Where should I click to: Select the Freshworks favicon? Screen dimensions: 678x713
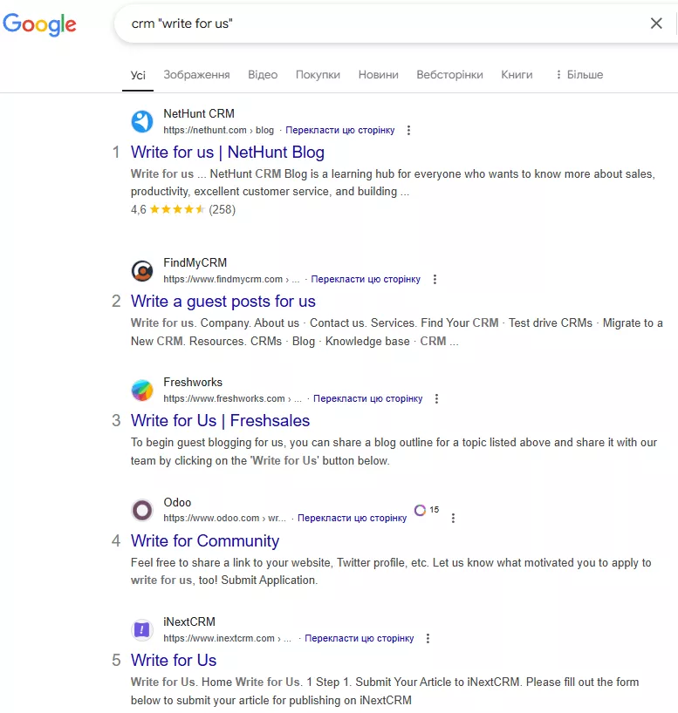(142, 390)
